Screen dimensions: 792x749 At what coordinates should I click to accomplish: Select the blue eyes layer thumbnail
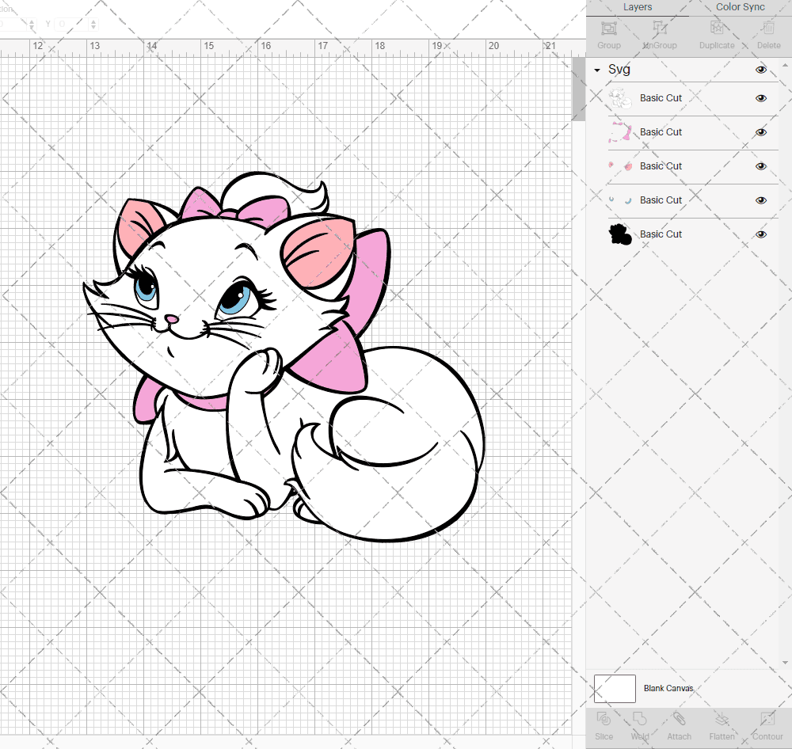click(620, 200)
